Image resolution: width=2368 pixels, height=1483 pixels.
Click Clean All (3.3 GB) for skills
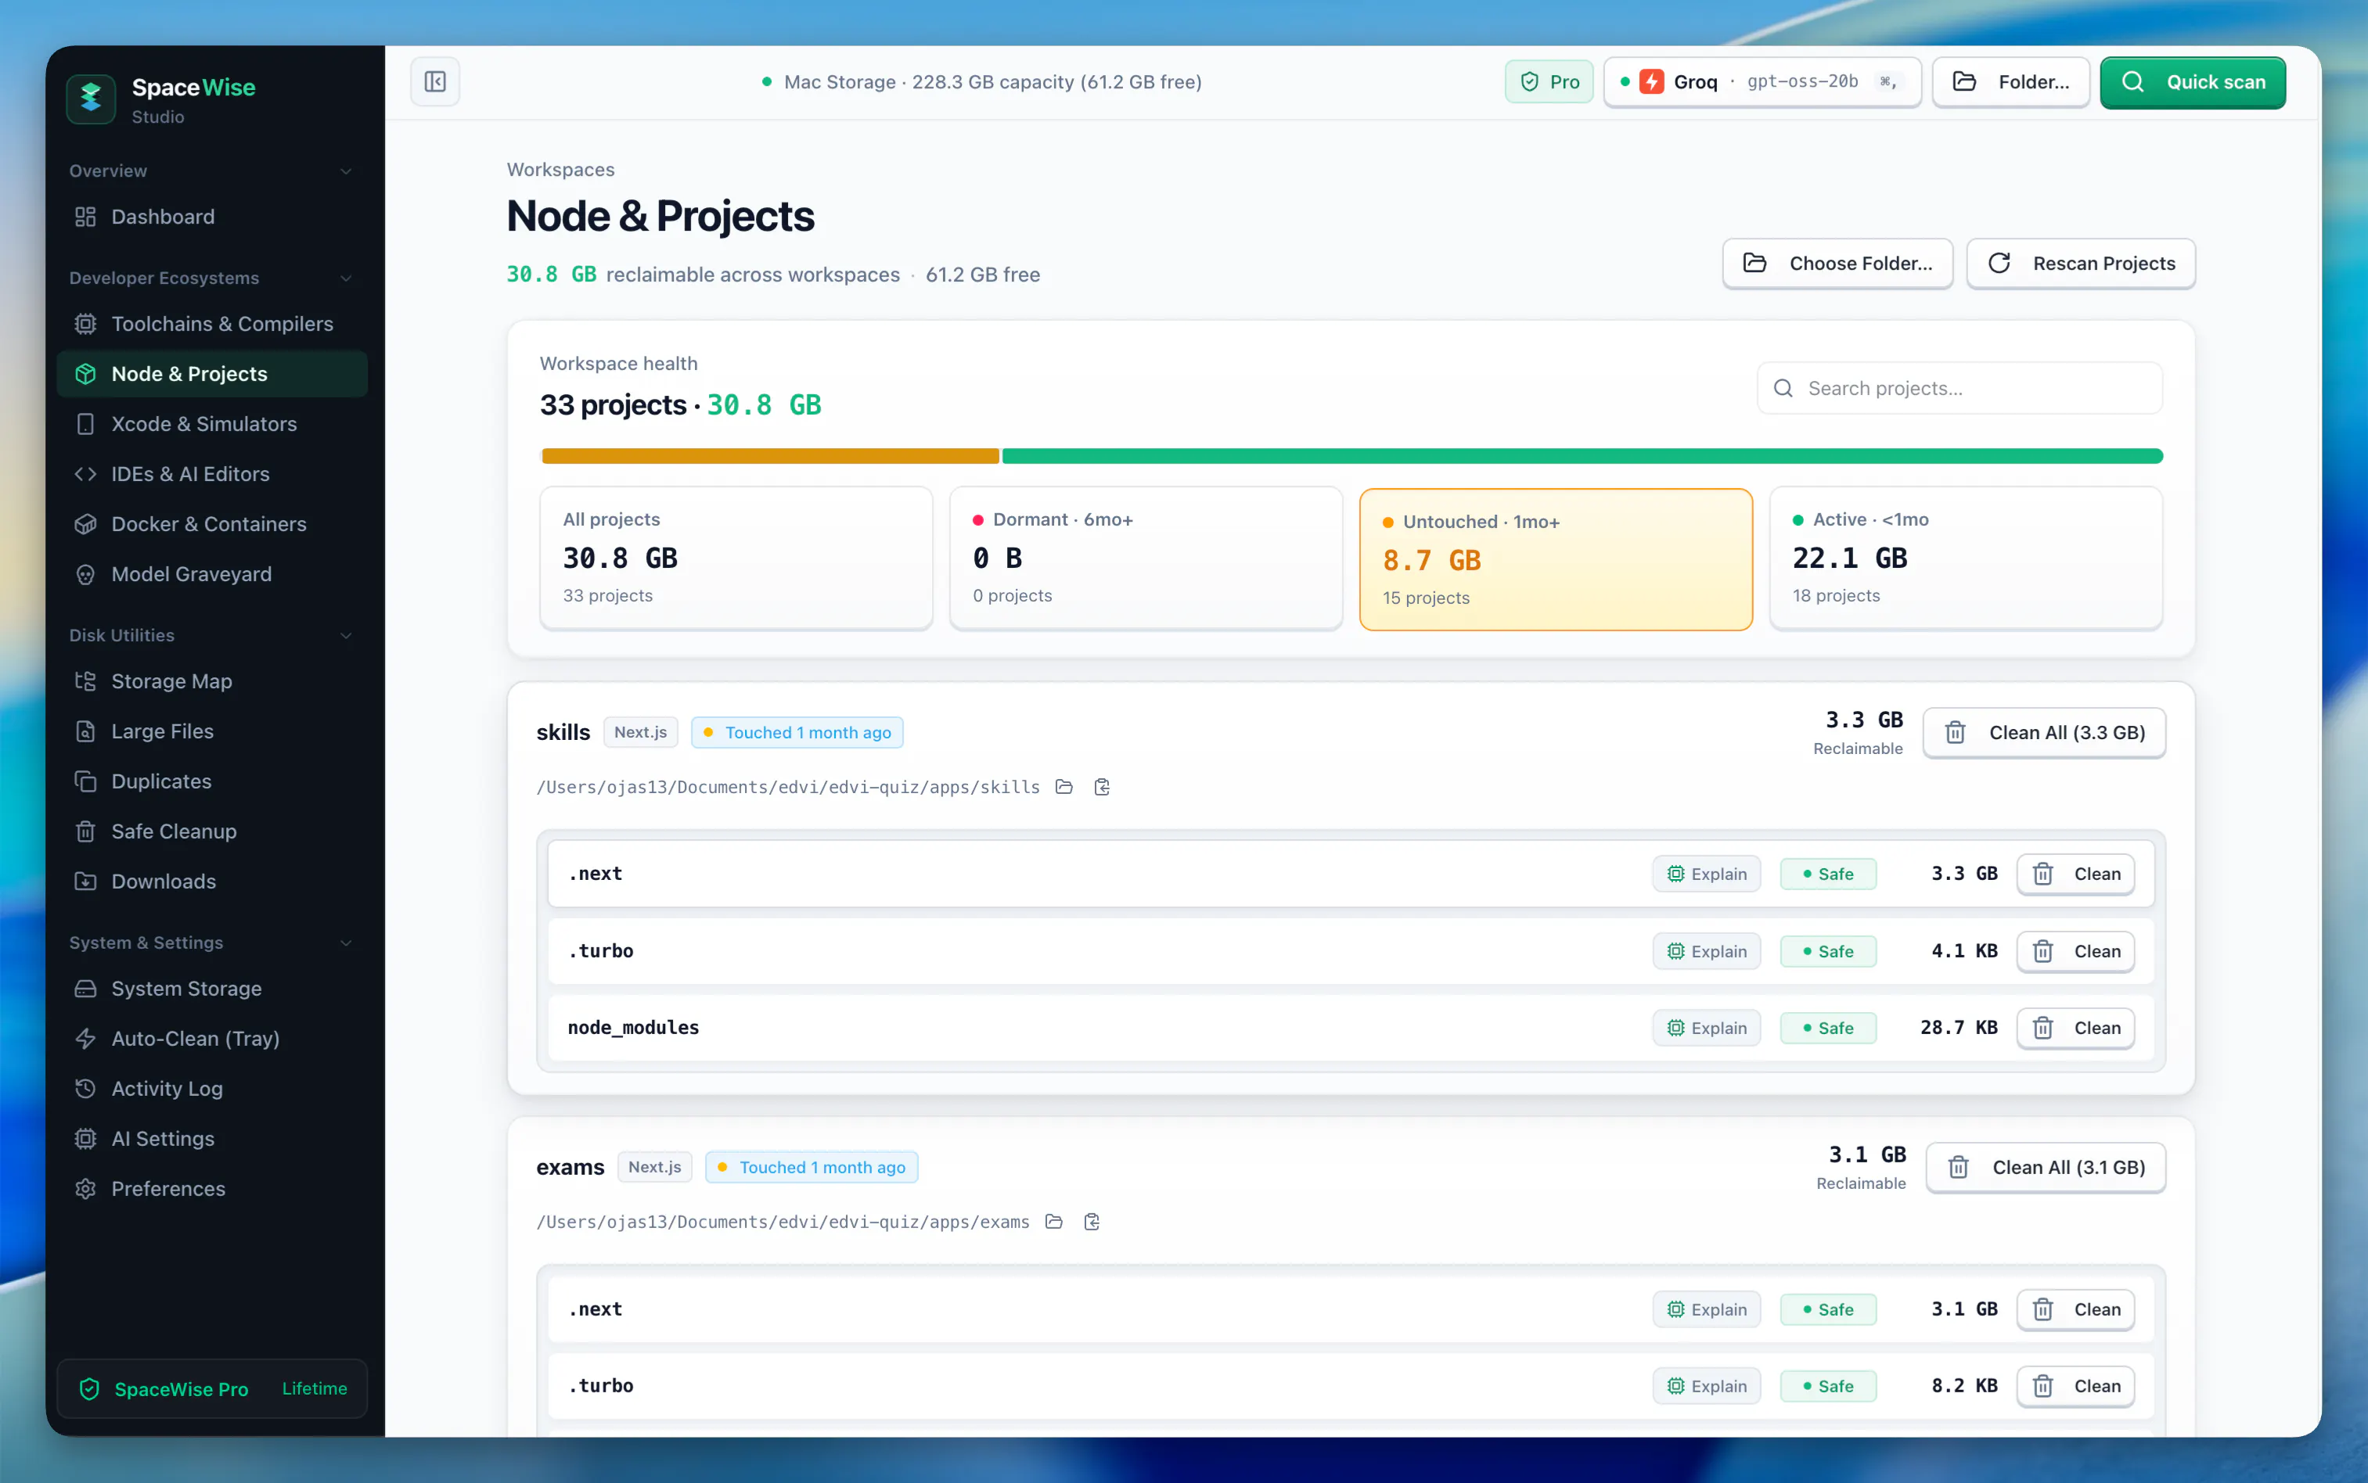point(2044,733)
